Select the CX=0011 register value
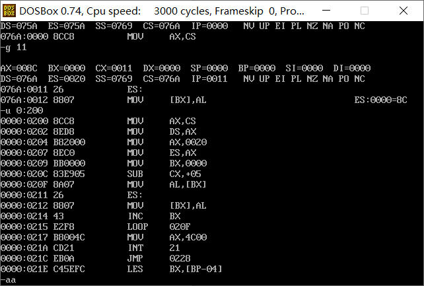This screenshot has width=424, height=286. [x=114, y=68]
